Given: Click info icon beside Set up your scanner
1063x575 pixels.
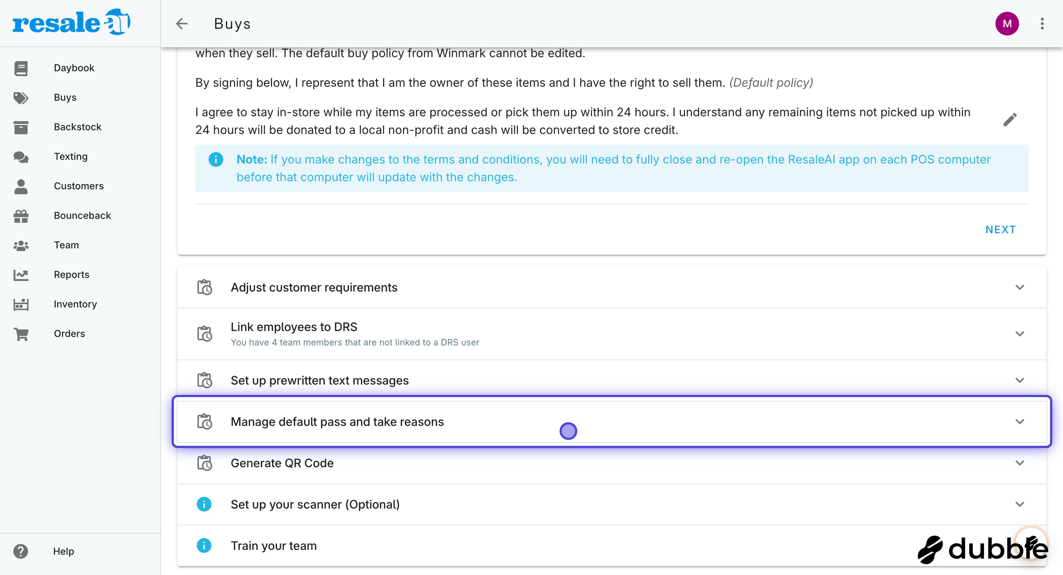Looking at the screenshot, I should tap(204, 504).
